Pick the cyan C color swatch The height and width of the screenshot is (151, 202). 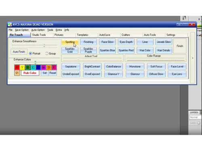click(33, 67)
